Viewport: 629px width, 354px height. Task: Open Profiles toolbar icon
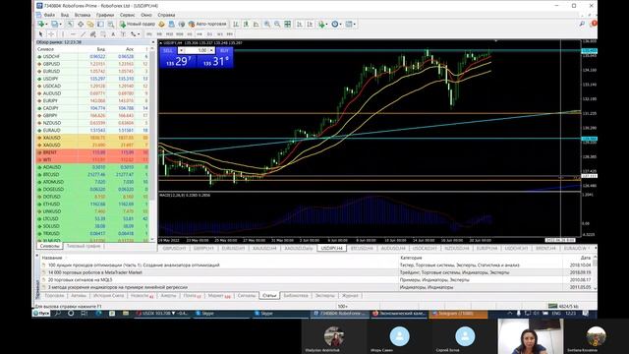[54, 24]
